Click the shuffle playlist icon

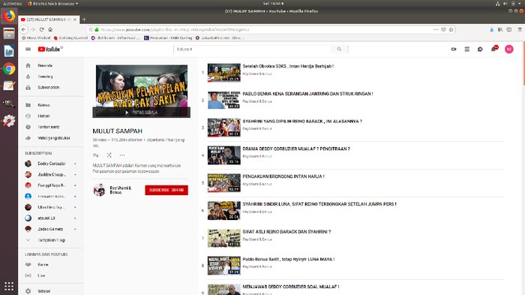tap(109, 155)
